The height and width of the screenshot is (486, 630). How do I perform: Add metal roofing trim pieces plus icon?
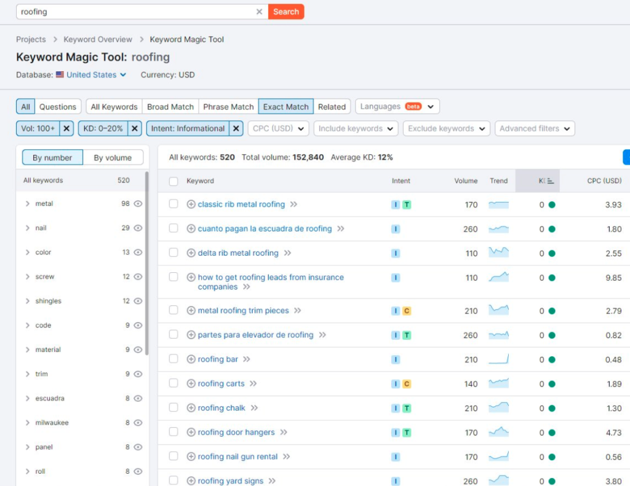point(191,311)
